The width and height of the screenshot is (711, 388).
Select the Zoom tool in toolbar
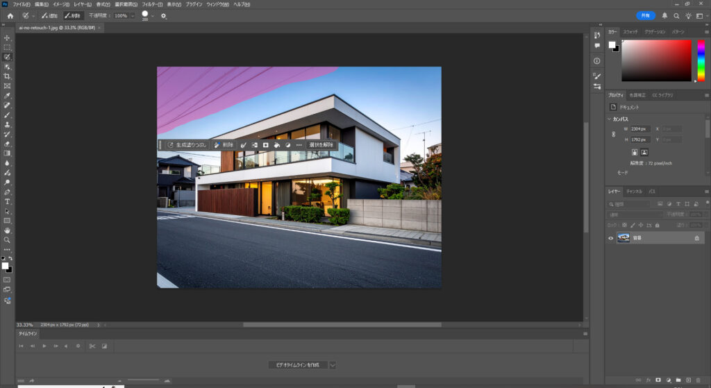[x=7, y=239]
